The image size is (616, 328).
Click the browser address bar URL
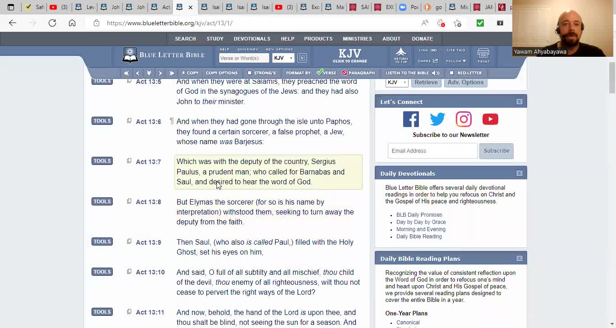click(170, 23)
